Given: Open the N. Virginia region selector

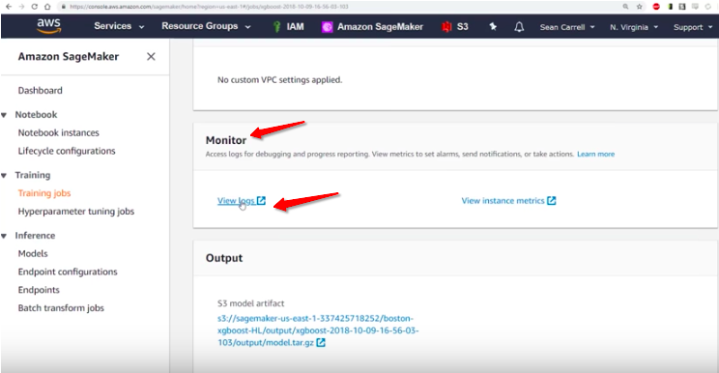Looking at the screenshot, I should [x=634, y=27].
